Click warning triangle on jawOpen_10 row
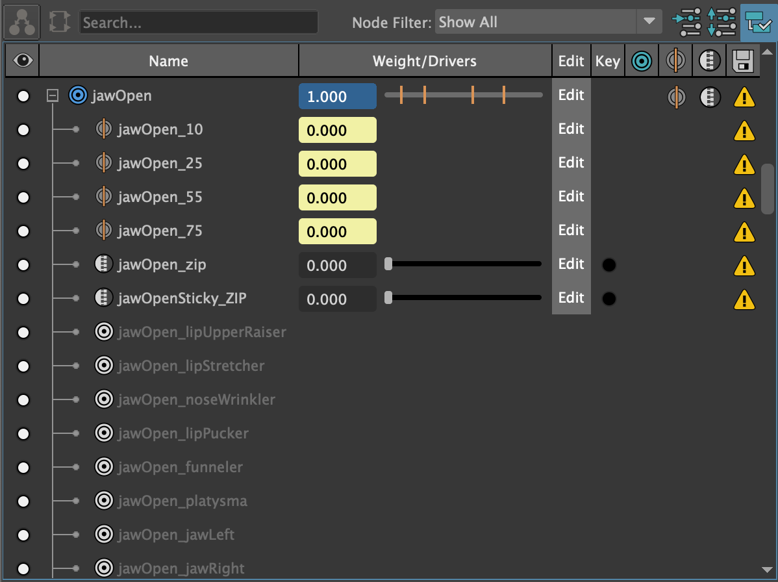Image resolution: width=778 pixels, height=582 pixels. [744, 131]
